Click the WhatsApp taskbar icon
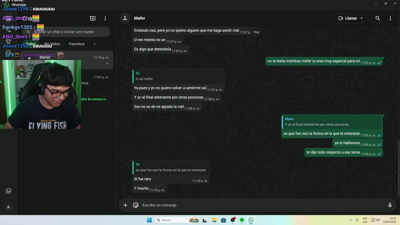 (x=251, y=220)
